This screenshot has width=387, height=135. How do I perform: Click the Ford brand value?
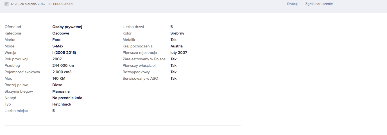coord(56,40)
